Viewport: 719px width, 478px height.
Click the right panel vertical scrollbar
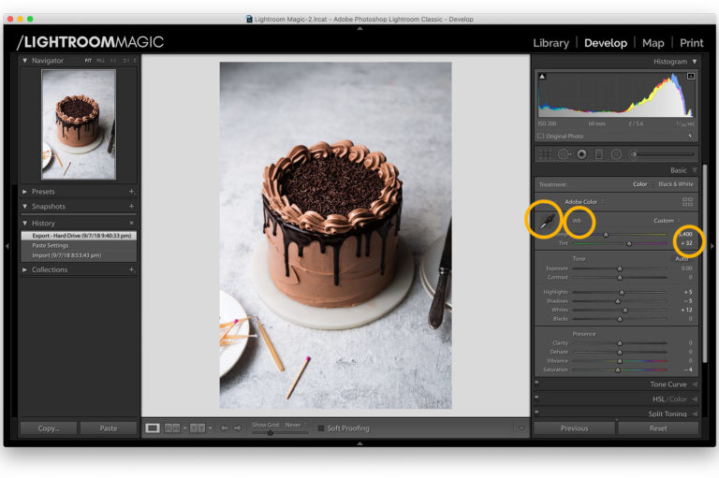705,264
